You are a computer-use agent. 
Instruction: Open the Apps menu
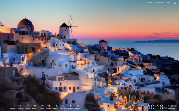click(x=169, y=3)
